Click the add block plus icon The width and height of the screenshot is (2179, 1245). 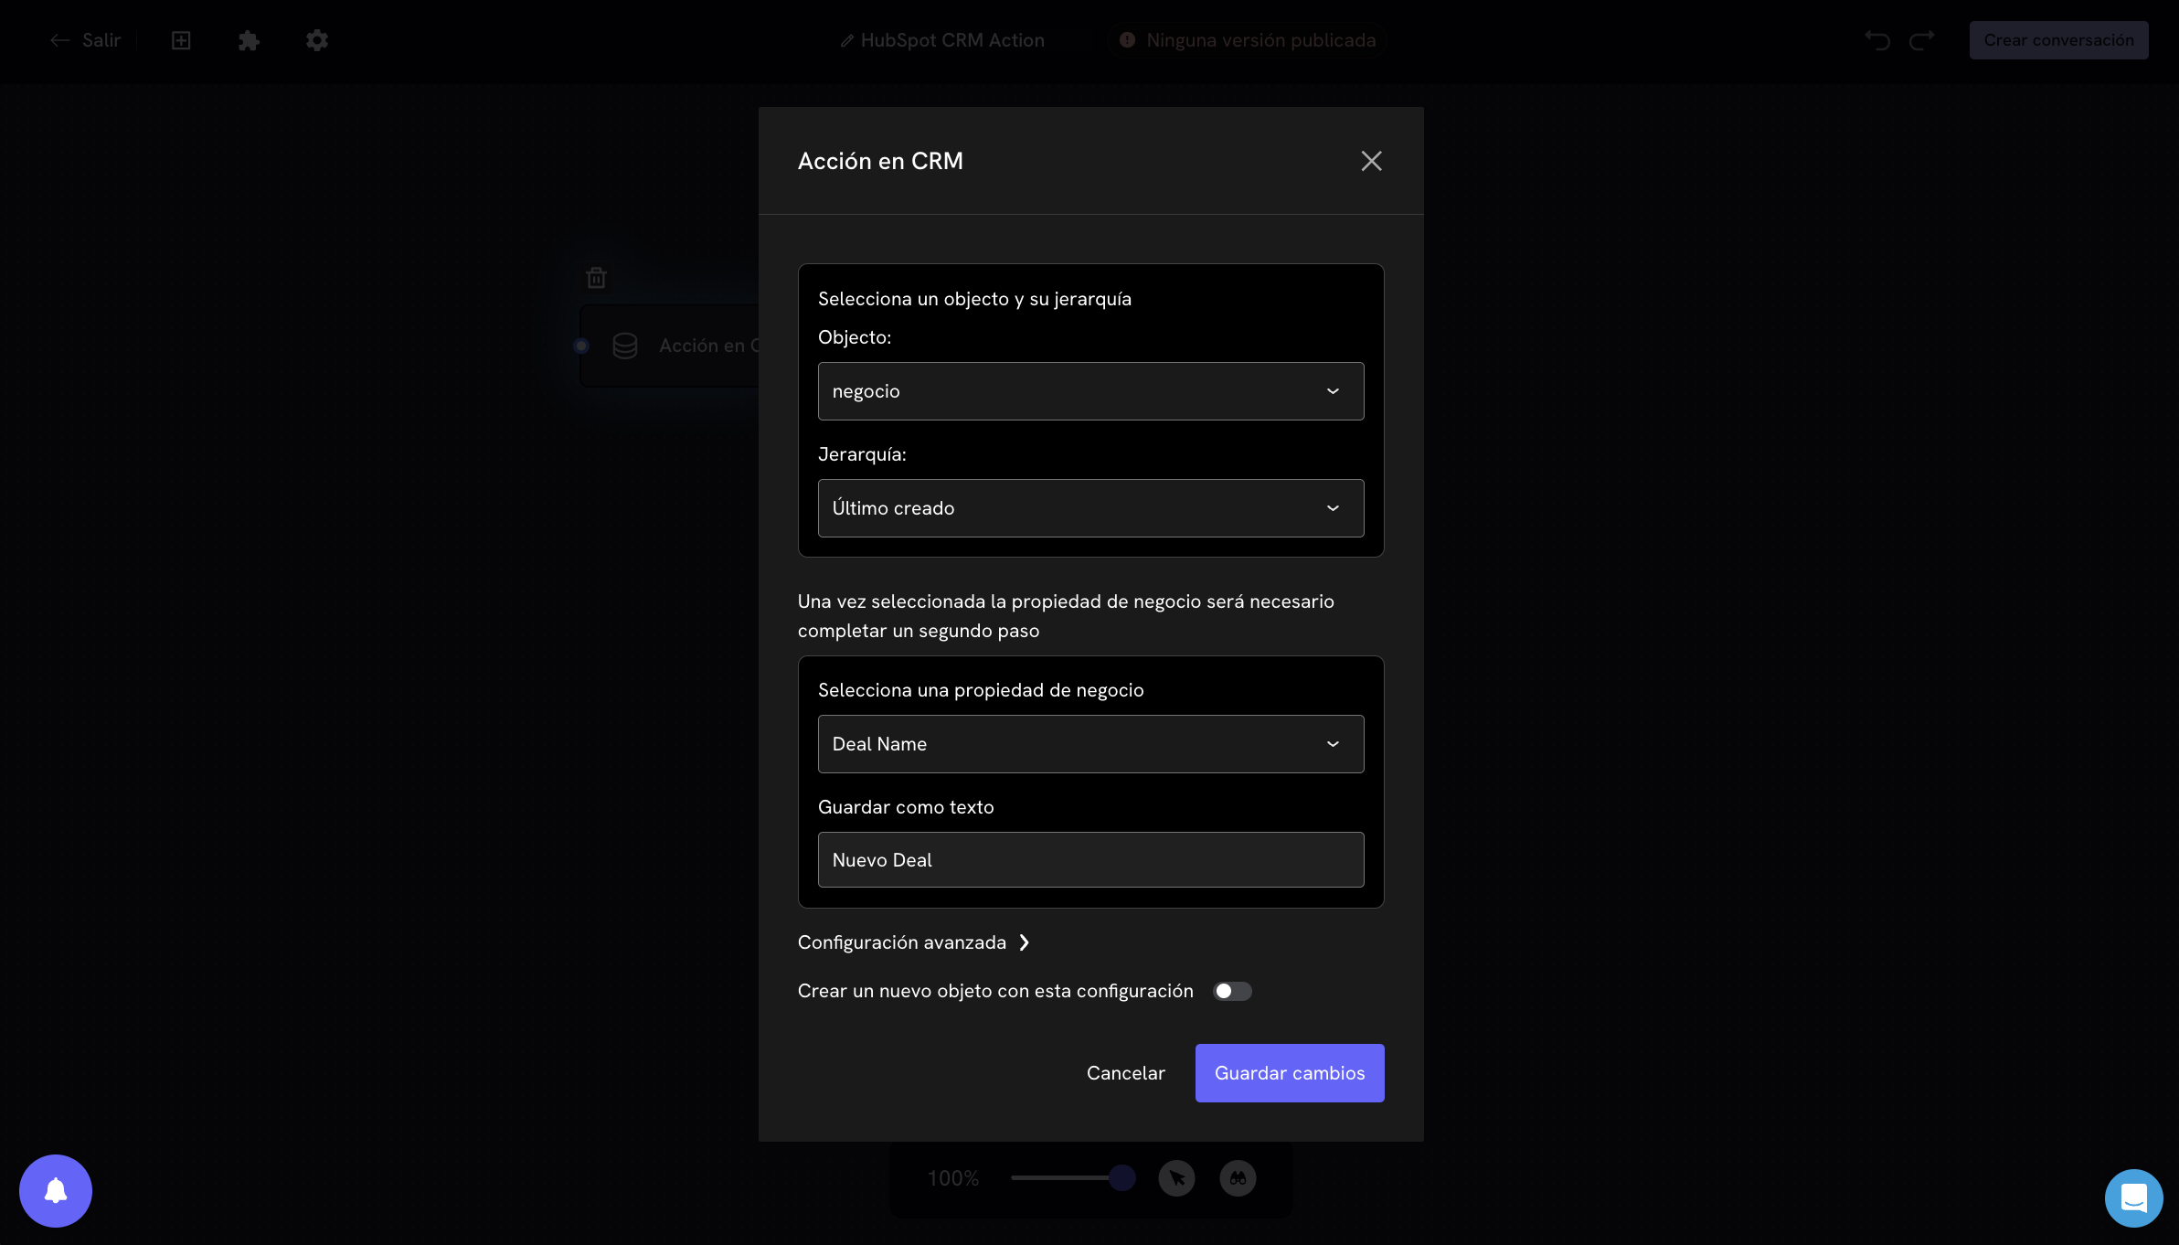coord(181,40)
